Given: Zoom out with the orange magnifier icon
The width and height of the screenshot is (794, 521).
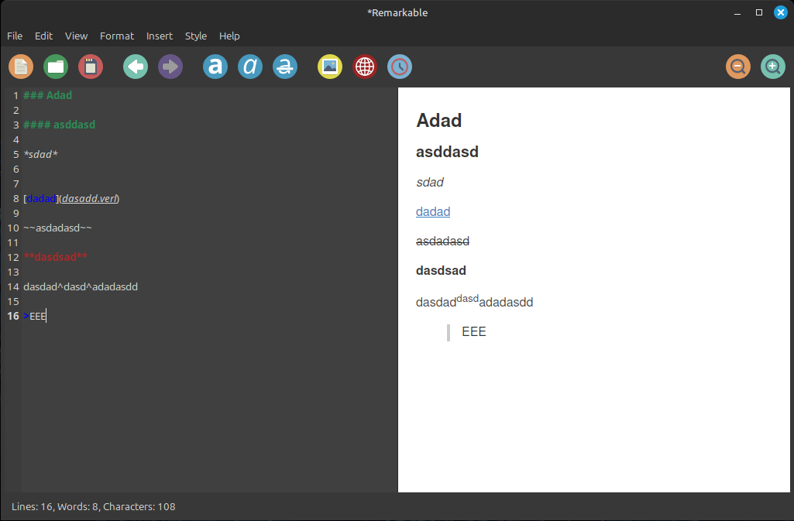Looking at the screenshot, I should pyautogui.click(x=738, y=67).
